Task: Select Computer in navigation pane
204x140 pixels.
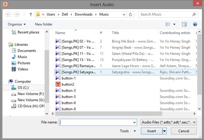Action: click(20, 81)
